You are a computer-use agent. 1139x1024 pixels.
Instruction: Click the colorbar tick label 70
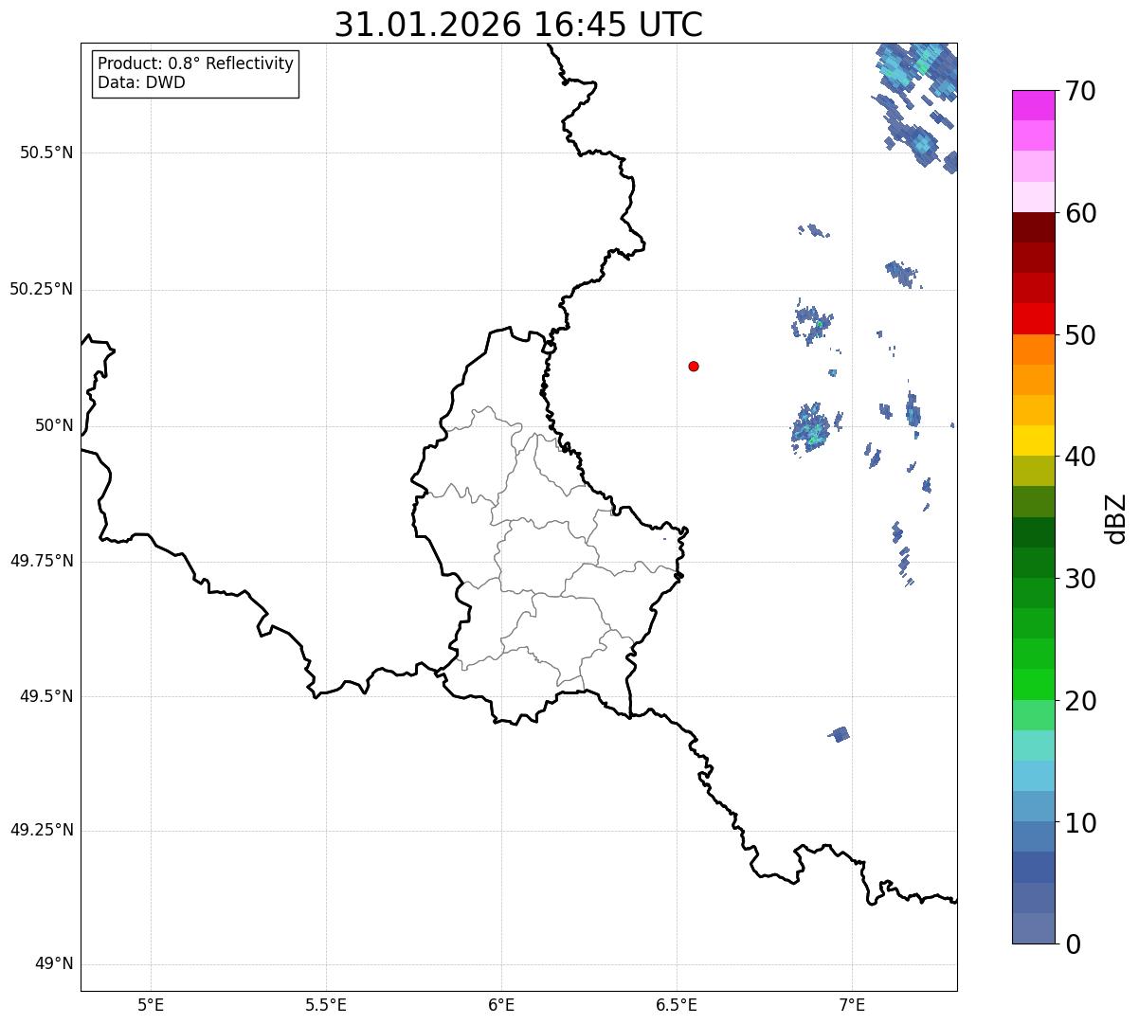click(1080, 92)
